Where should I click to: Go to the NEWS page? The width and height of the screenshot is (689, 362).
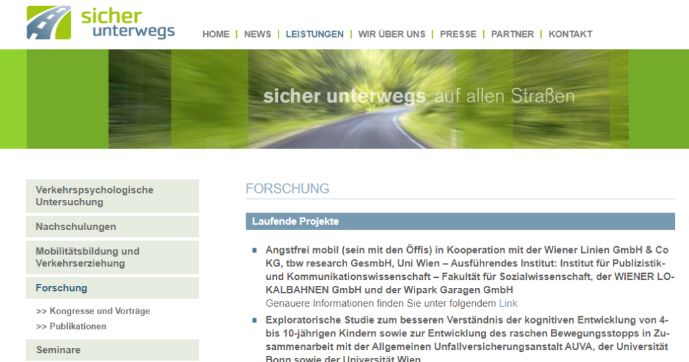click(258, 34)
